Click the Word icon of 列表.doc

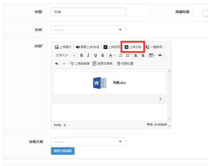tap(100, 83)
